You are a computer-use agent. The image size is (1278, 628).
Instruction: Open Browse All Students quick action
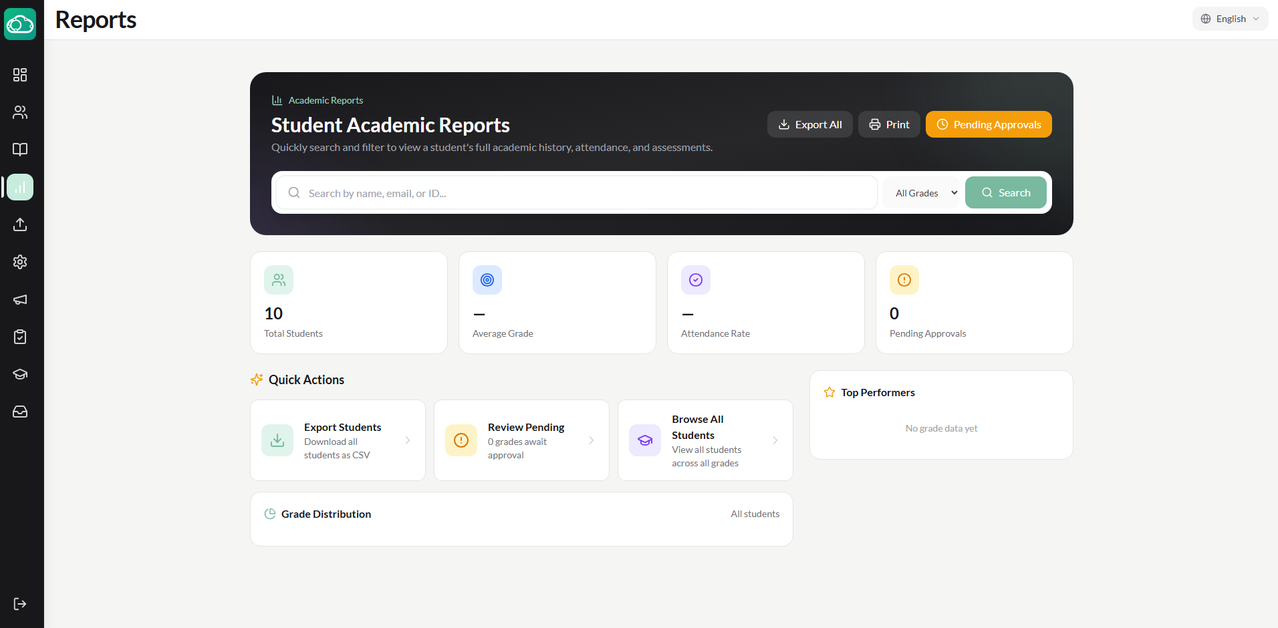pyautogui.click(x=705, y=440)
